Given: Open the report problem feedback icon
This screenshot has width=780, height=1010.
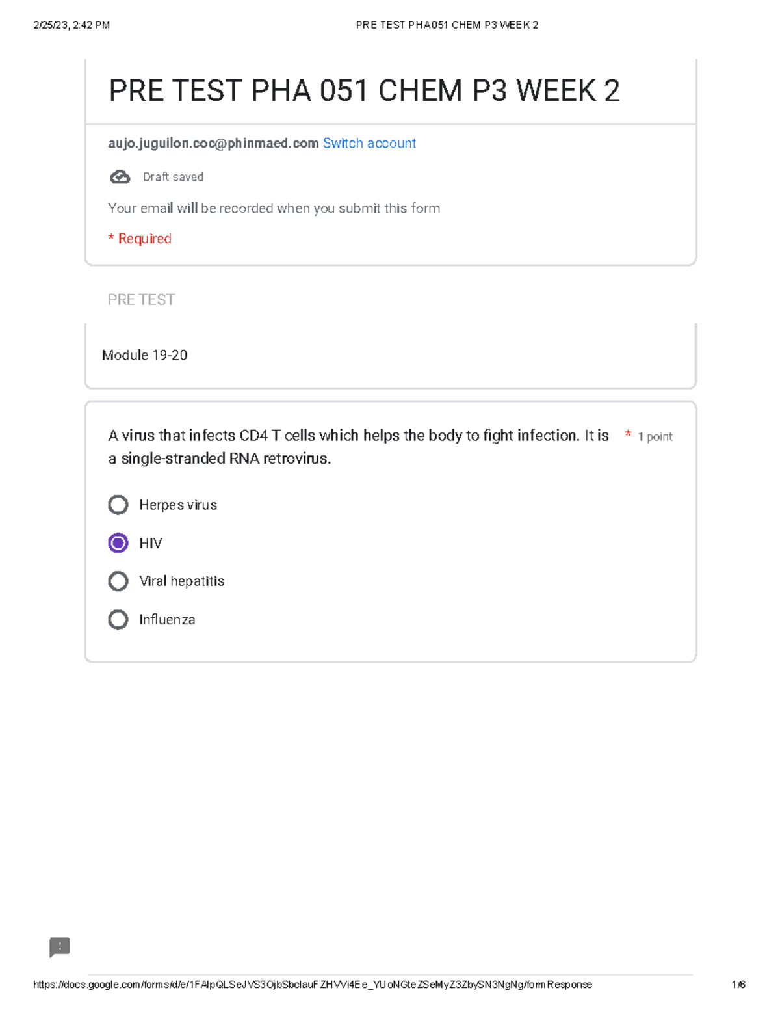Looking at the screenshot, I should coord(59,947).
